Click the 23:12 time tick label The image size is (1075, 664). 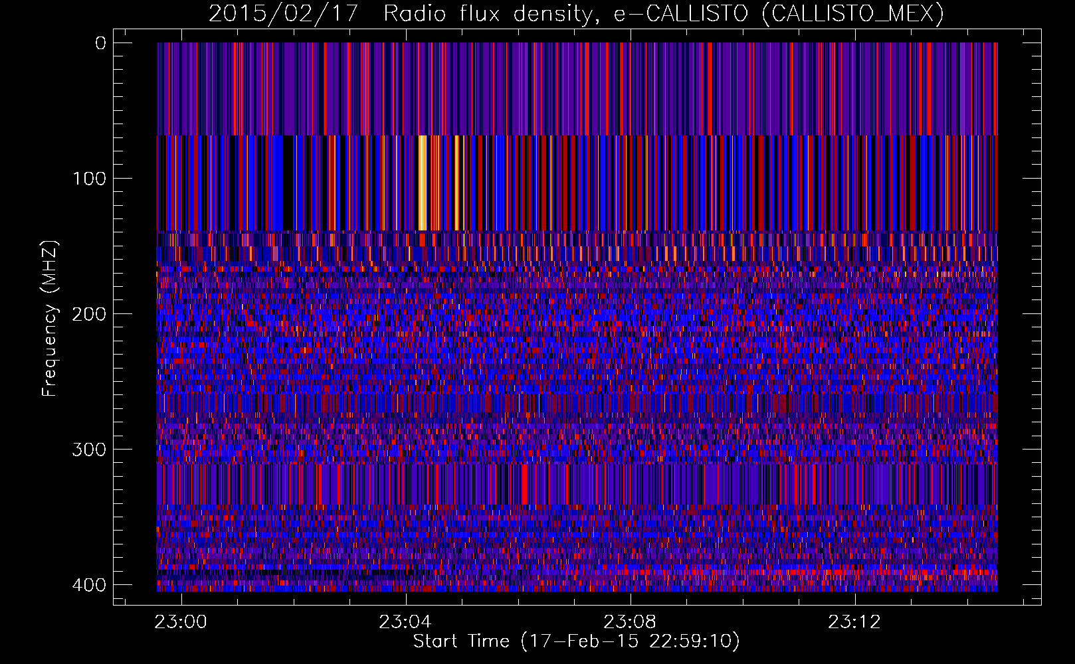tap(854, 622)
